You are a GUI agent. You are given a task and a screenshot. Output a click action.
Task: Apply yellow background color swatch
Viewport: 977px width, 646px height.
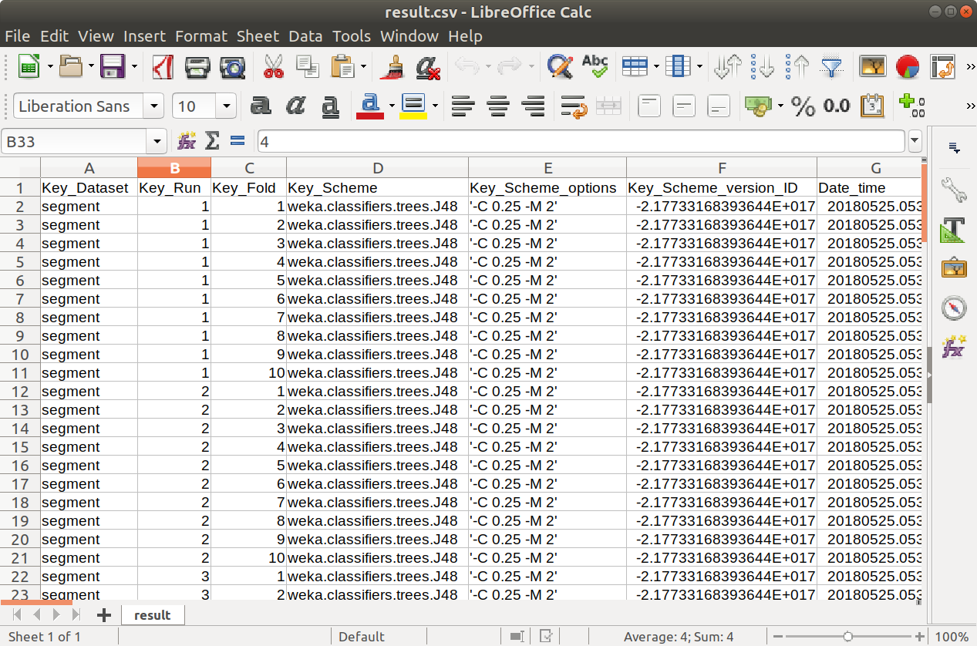coord(414,106)
